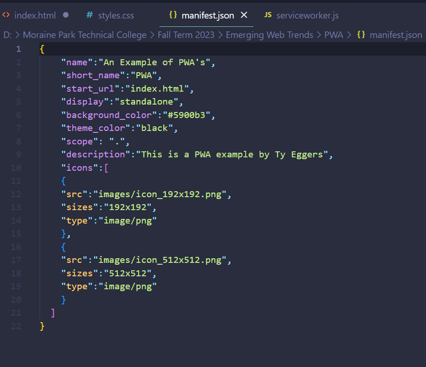426x367 pixels.
Task: Place cursor on "name" key
Action: tap(77, 62)
